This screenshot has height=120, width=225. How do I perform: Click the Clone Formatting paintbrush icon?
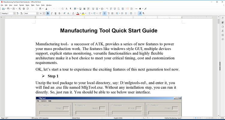pos(46,9)
